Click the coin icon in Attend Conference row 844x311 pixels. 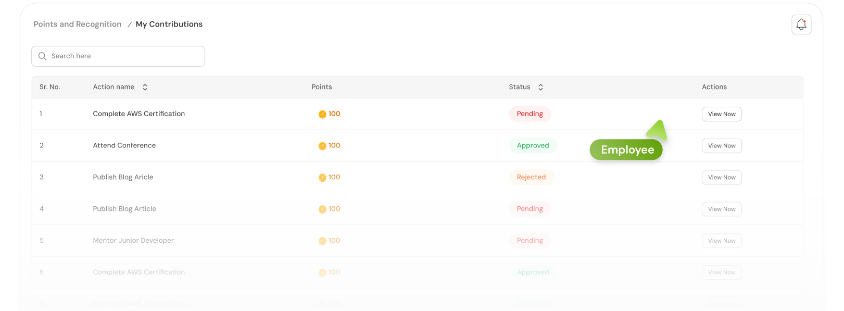pos(322,146)
